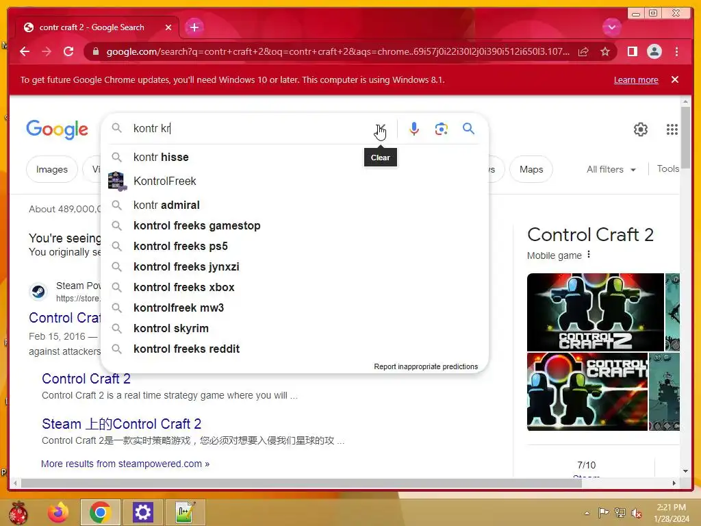Bookmark this page with star icon
Image resolution: width=701 pixels, height=526 pixels.
click(x=605, y=52)
